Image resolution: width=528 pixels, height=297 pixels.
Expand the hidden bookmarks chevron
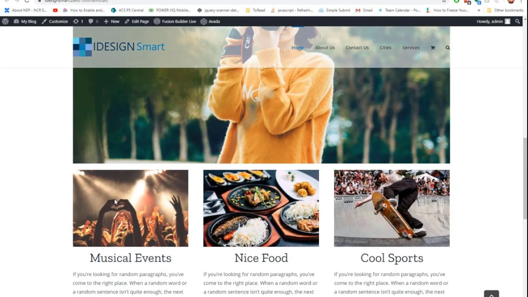479,10
